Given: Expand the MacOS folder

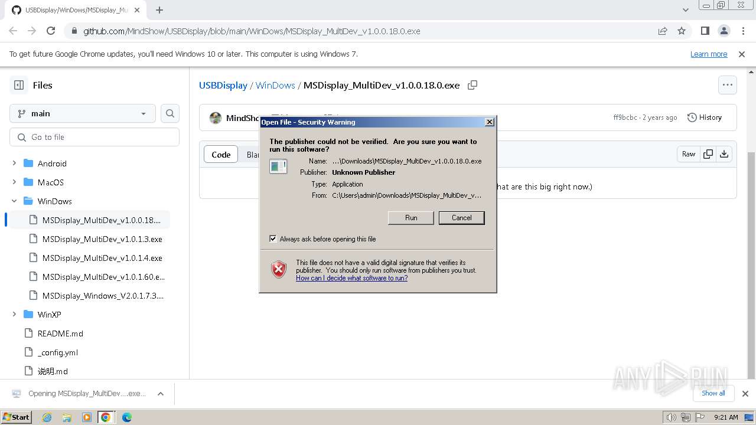Looking at the screenshot, I should 14,182.
